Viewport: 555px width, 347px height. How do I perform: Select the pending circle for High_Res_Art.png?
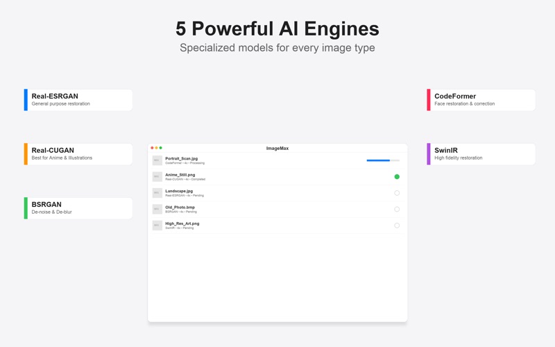coord(397,226)
